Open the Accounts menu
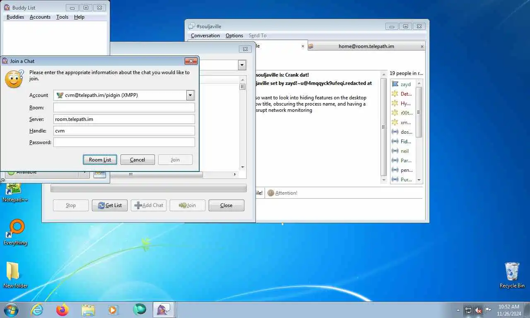Screen dimensions: 530x318 pyautogui.click(x=40, y=17)
